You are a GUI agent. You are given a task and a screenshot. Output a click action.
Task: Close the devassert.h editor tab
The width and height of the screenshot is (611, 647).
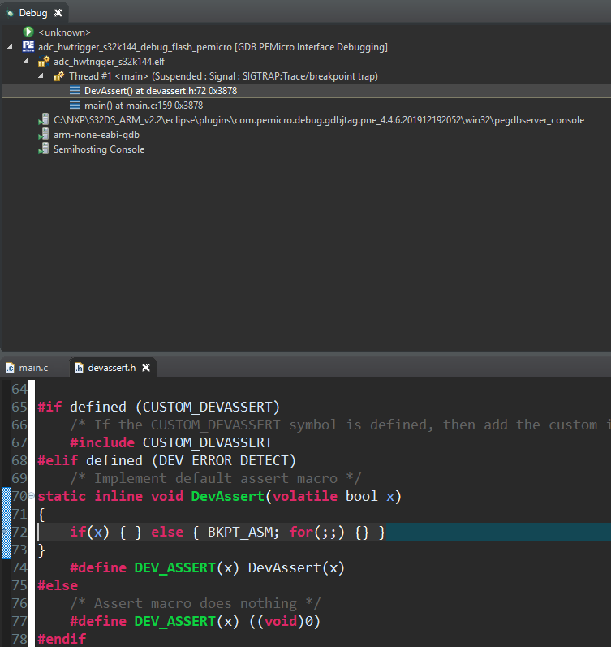tap(145, 368)
